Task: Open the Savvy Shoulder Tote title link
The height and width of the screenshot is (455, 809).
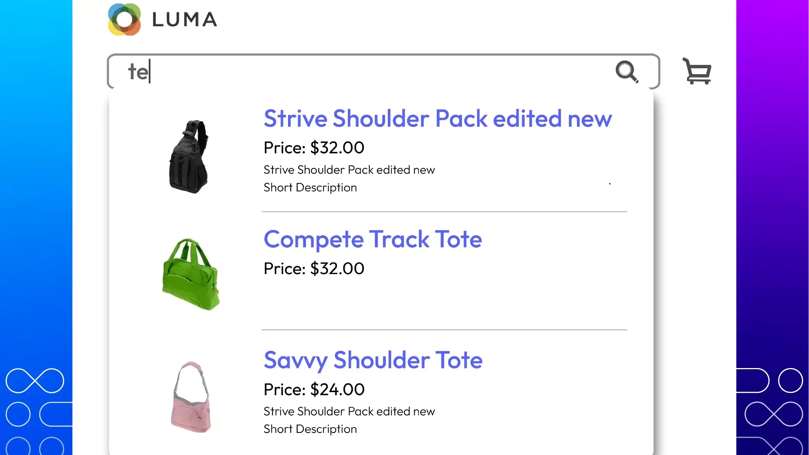Action: click(373, 360)
